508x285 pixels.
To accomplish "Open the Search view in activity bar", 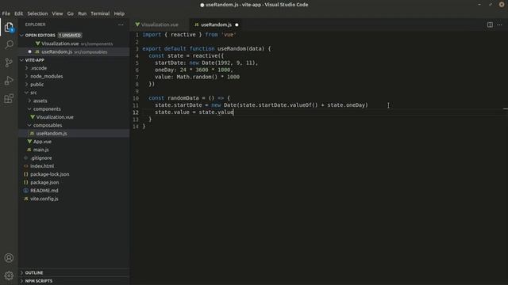I will [9, 44].
